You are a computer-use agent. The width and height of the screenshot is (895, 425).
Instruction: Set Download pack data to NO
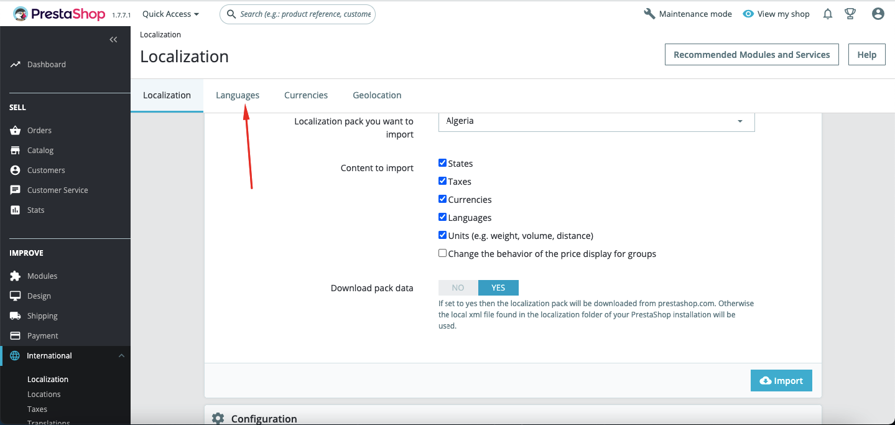click(458, 287)
